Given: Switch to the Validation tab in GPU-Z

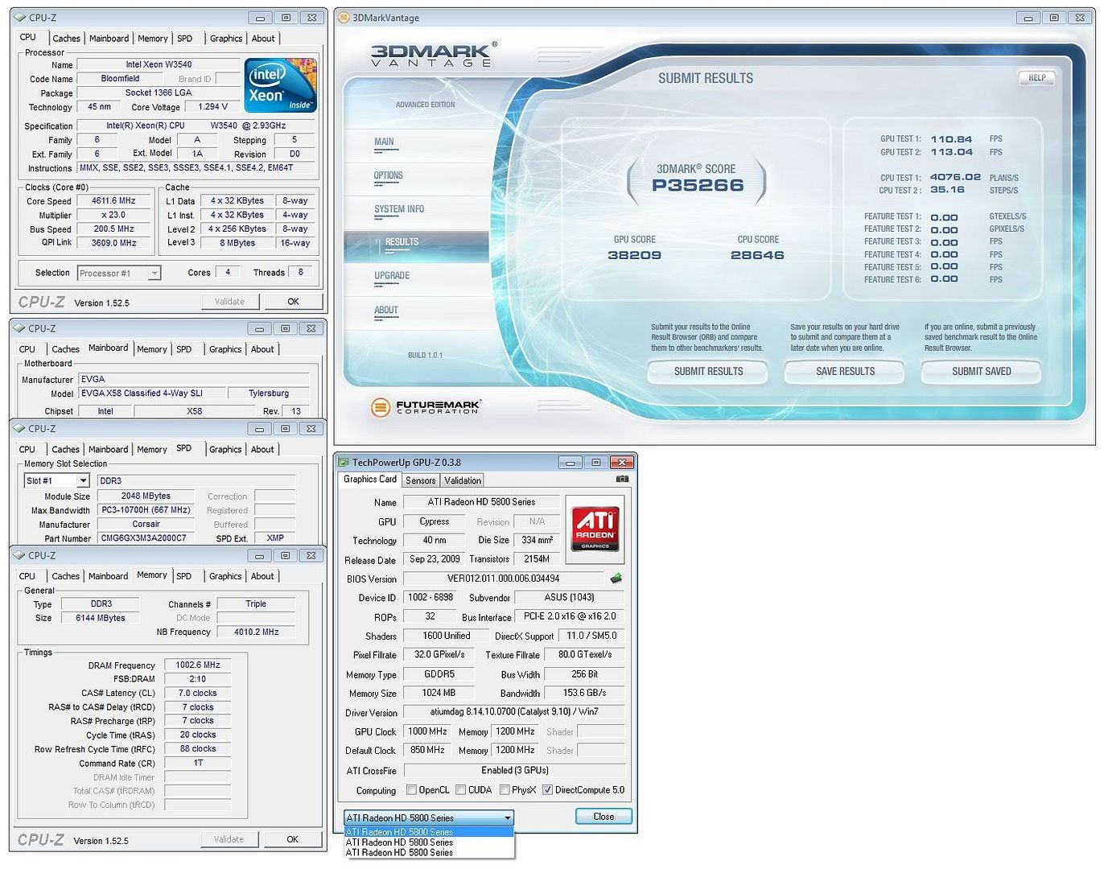Looking at the screenshot, I should tap(463, 480).
